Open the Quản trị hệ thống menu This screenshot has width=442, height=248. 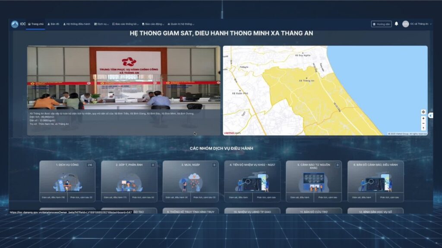[x=181, y=24]
